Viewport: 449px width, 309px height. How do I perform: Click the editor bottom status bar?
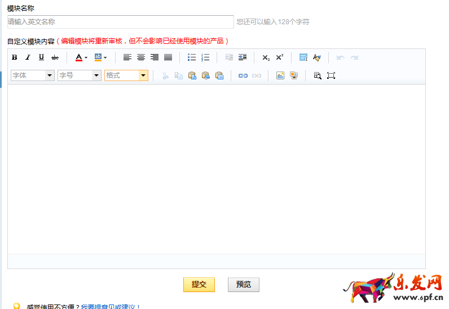point(217,261)
